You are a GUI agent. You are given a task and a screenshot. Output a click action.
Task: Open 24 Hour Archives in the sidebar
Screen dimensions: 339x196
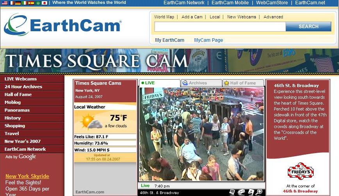32,87
